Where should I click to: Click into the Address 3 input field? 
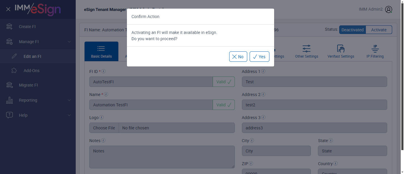point(314,128)
